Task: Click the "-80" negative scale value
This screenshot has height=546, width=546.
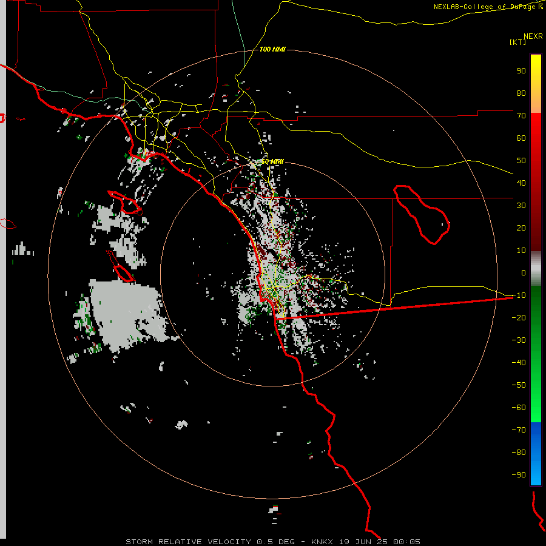Action: pos(519,453)
